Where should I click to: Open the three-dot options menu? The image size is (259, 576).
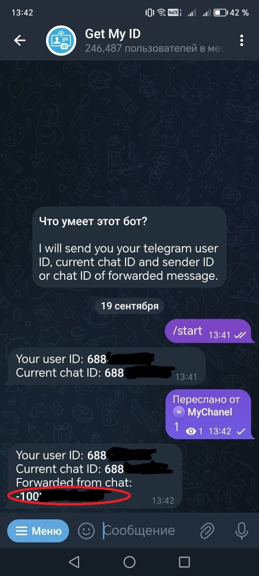click(x=241, y=41)
